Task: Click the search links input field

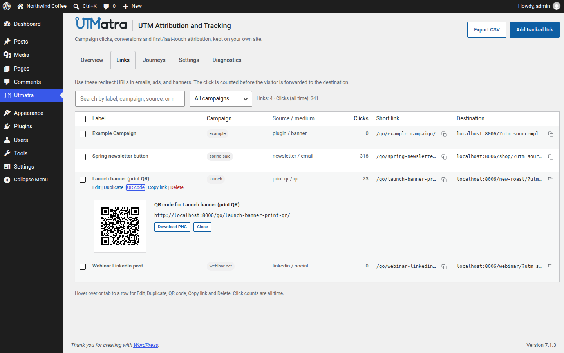Action: point(130,99)
